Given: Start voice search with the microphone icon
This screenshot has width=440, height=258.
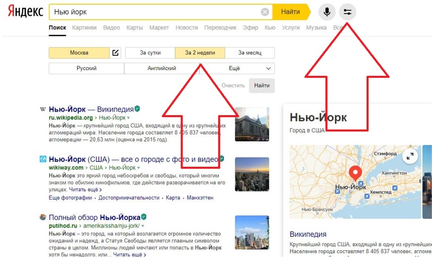Looking at the screenshot, I should point(327,12).
